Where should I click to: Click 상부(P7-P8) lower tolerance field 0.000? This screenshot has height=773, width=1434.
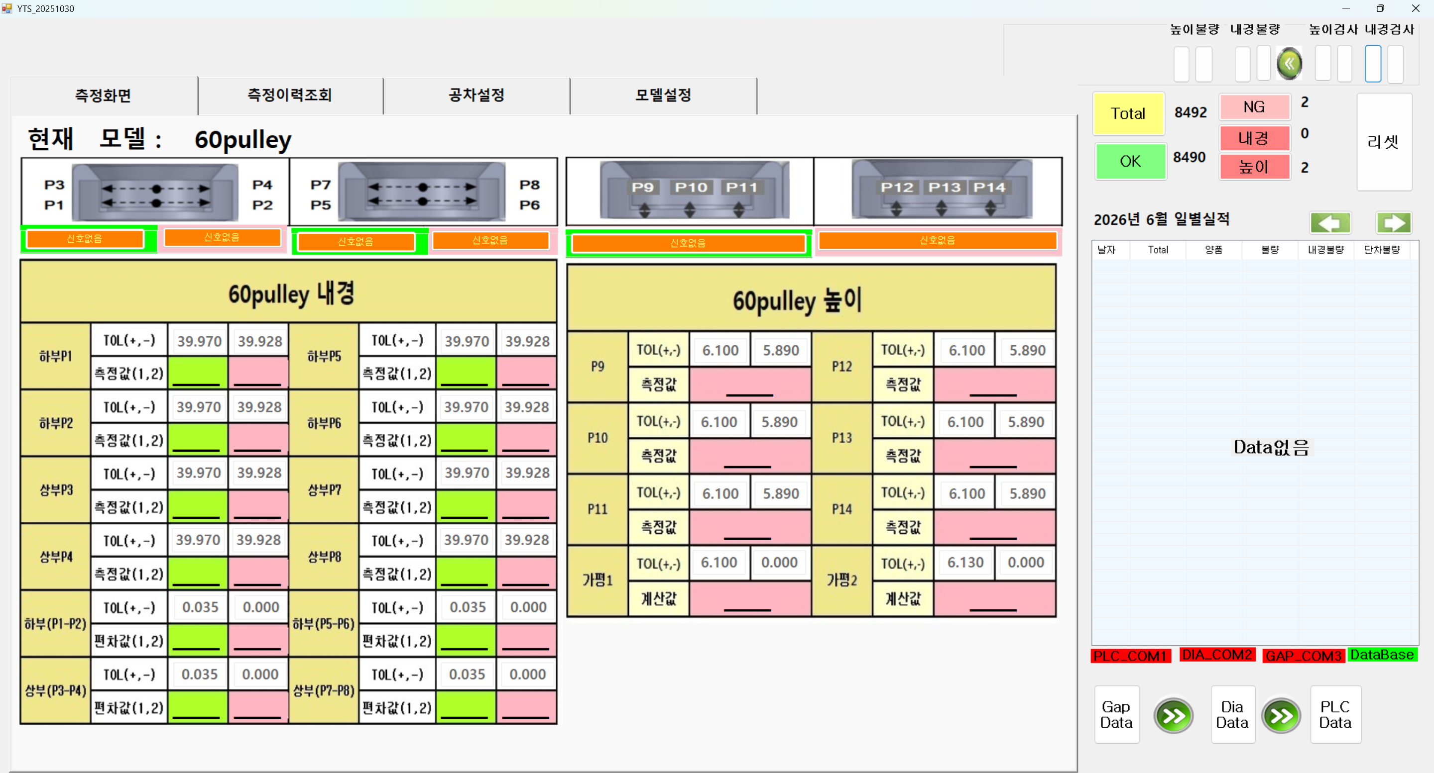[527, 675]
